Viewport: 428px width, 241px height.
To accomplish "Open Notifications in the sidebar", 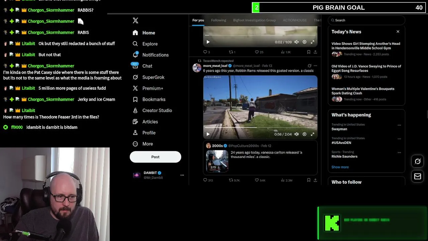I will pyautogui.click(x=150, y=55).
